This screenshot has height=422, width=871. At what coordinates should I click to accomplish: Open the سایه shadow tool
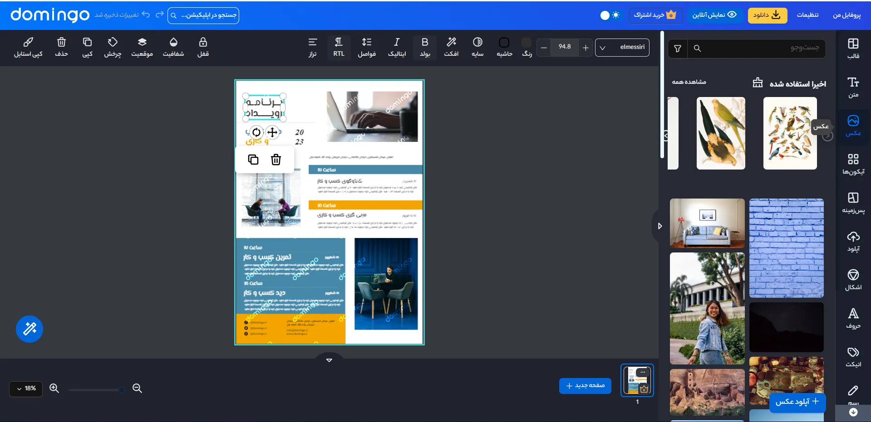click(477, 47)
